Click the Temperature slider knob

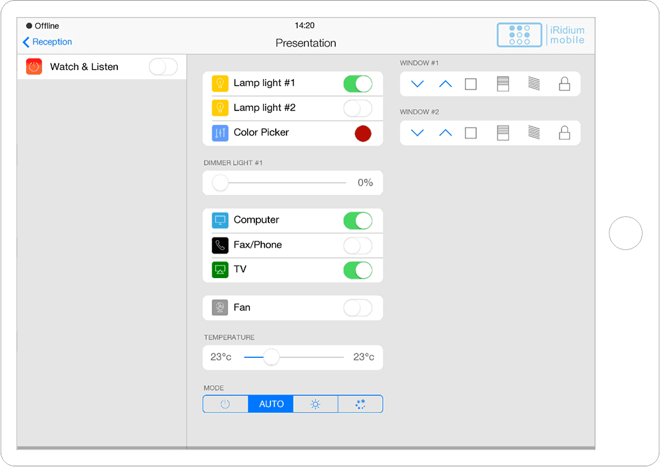tap(271, 357)
